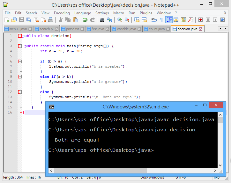Create a new document with New icon
This screenshot has width=231, height=183.
pos(7,20)
